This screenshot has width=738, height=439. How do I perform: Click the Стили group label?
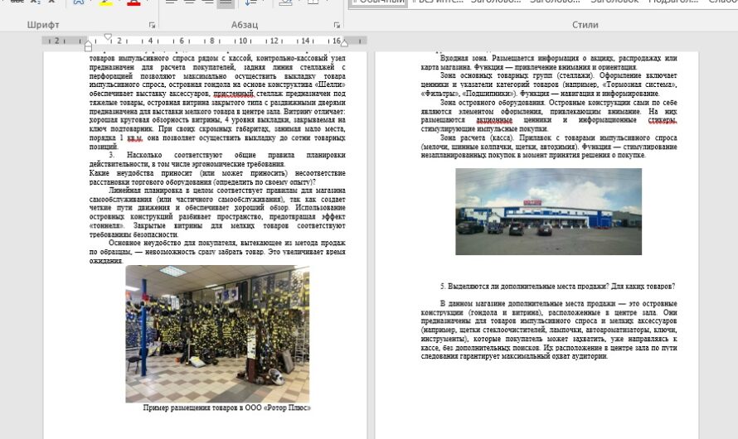(585, 25)
